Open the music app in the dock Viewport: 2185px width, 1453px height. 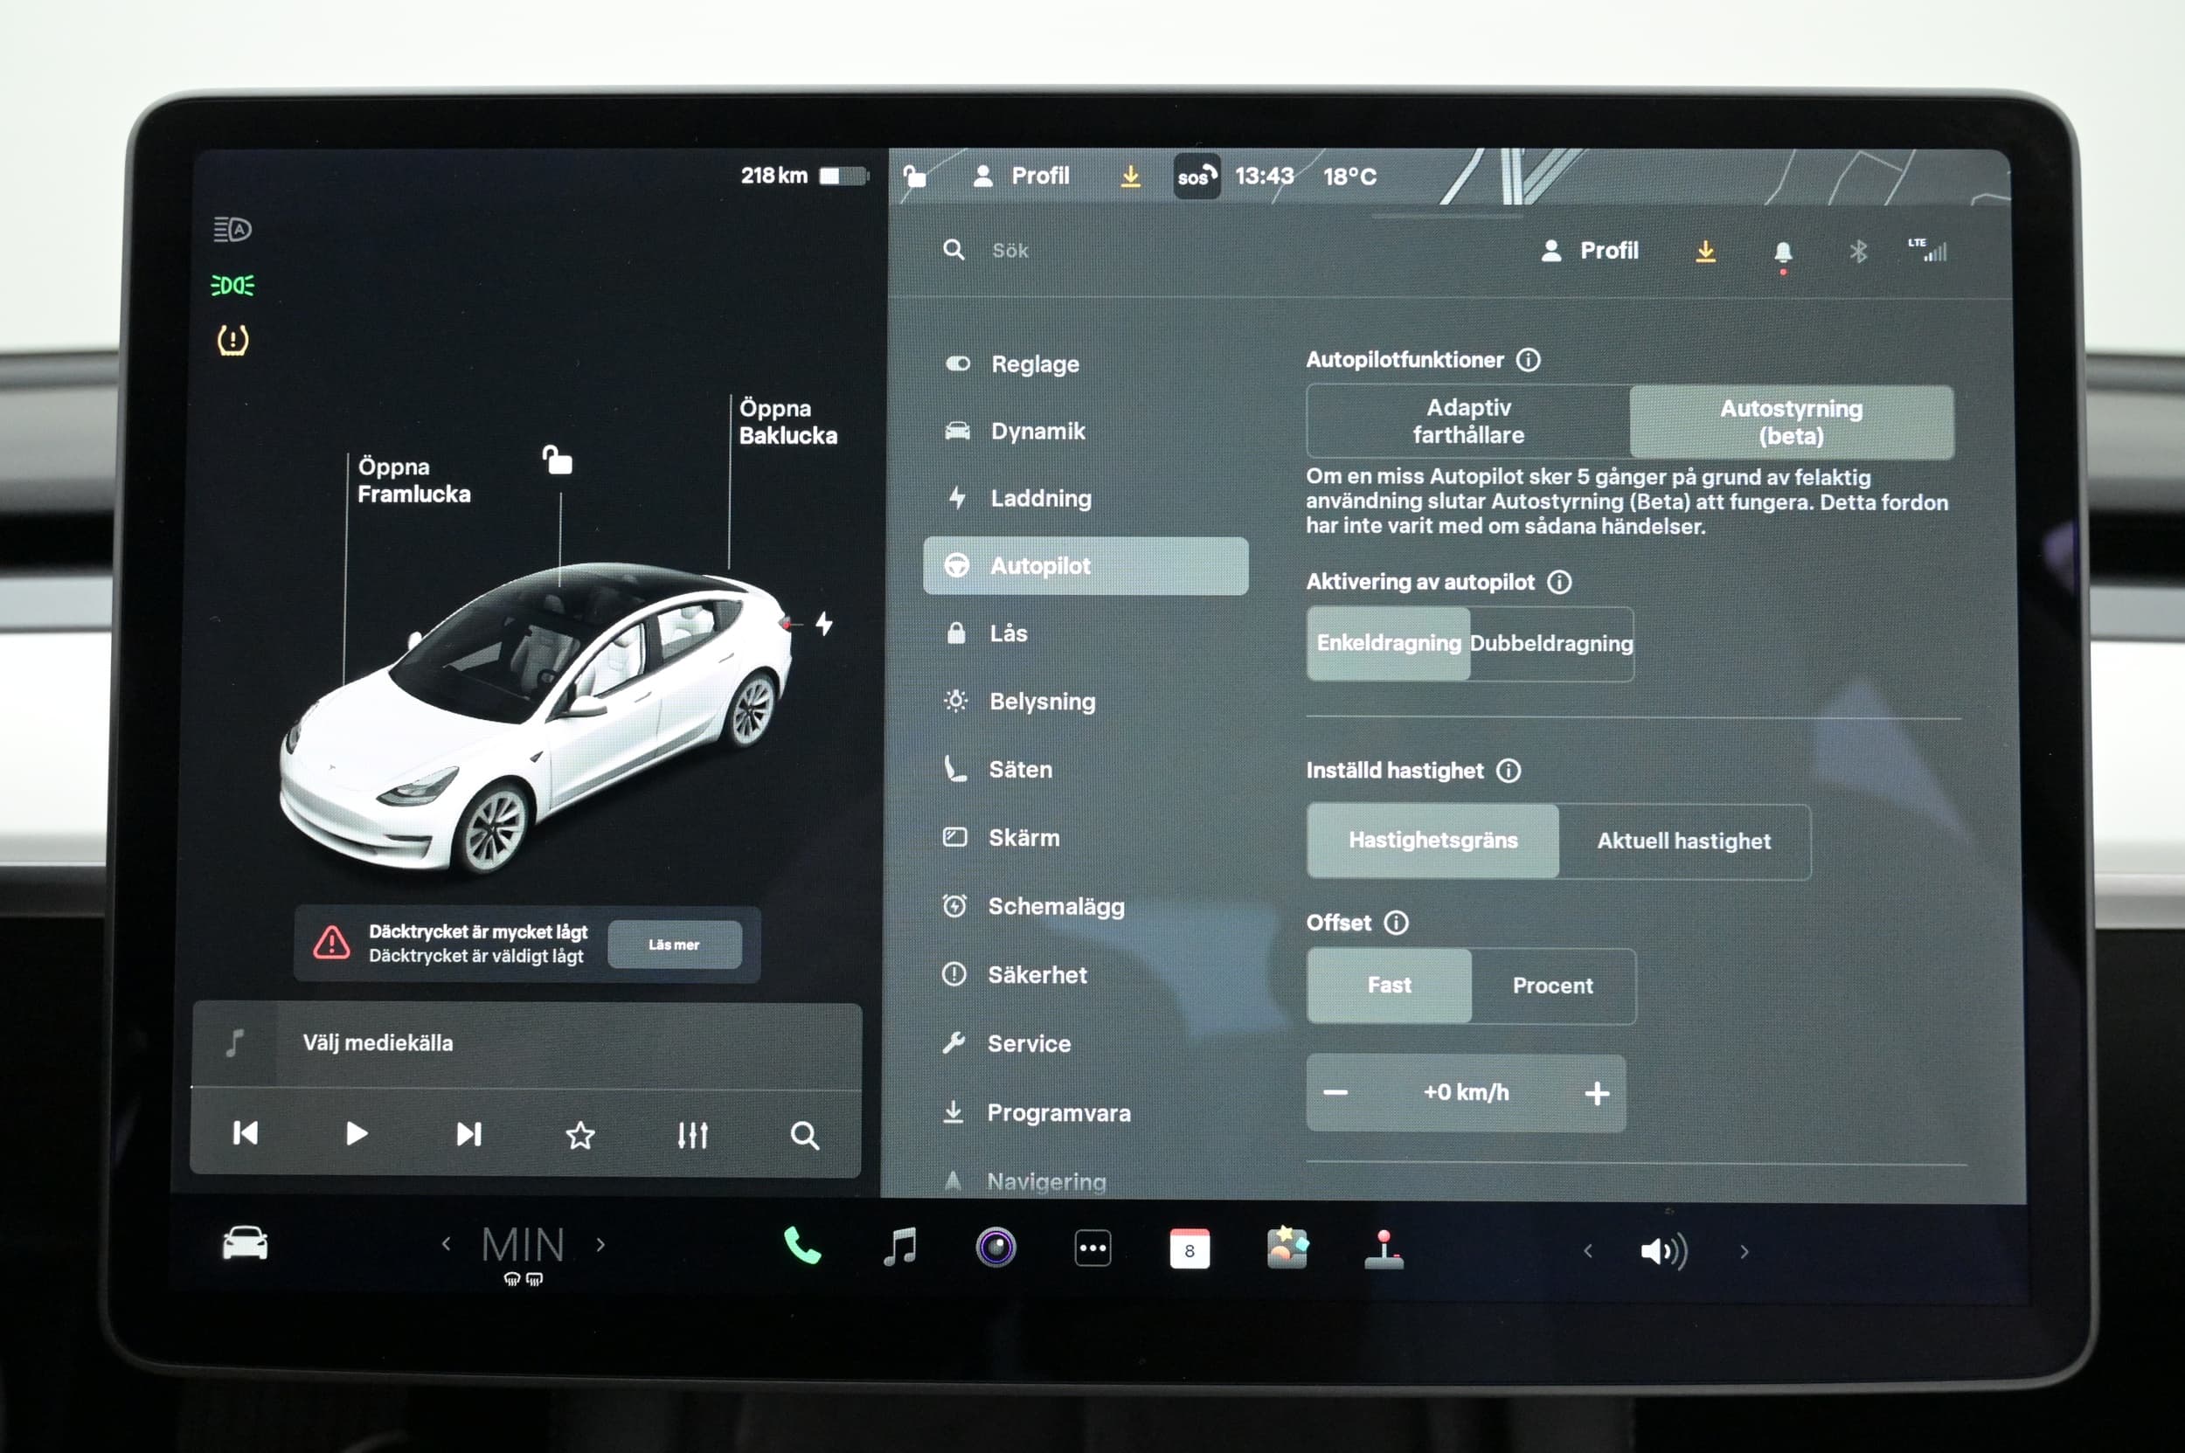(x=899, y=1248)
